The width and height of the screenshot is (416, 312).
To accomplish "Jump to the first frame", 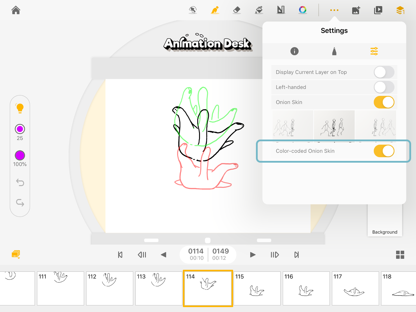I will click(x=120, y=255).
